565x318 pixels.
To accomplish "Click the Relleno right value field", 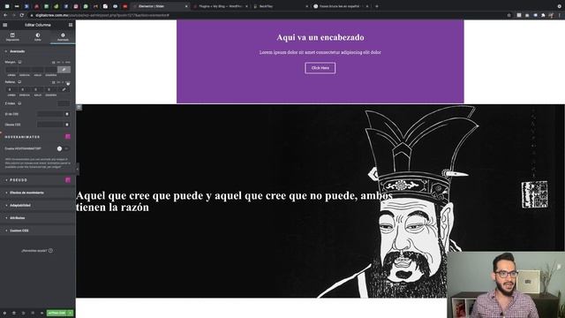I will point(25,89).
